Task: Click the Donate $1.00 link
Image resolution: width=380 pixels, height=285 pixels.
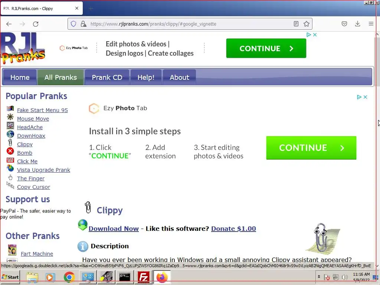Action: (233, 229)
